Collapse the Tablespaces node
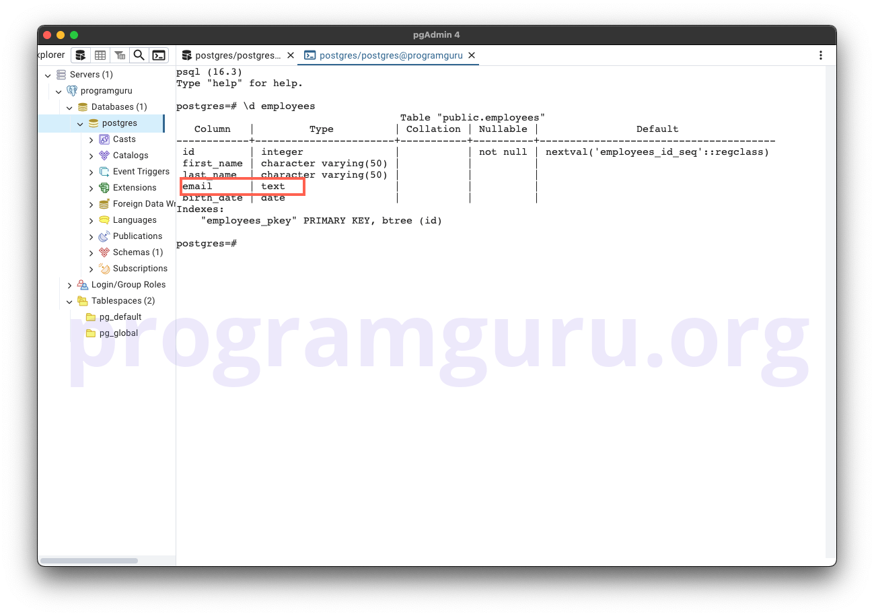 pyautogui.click(x=69, y=300)
